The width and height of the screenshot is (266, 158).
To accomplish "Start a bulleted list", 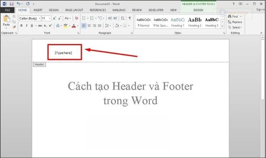I will pos(84,18).
